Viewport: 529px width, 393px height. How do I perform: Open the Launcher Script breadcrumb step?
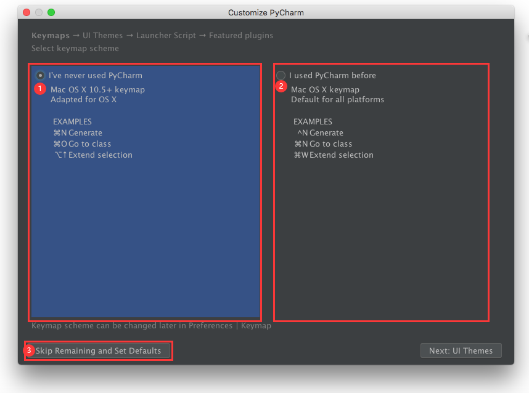click(166, 36)
